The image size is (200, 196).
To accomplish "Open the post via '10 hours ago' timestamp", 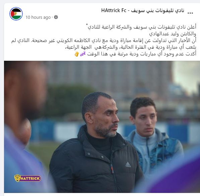I will (x=38, y=17).
